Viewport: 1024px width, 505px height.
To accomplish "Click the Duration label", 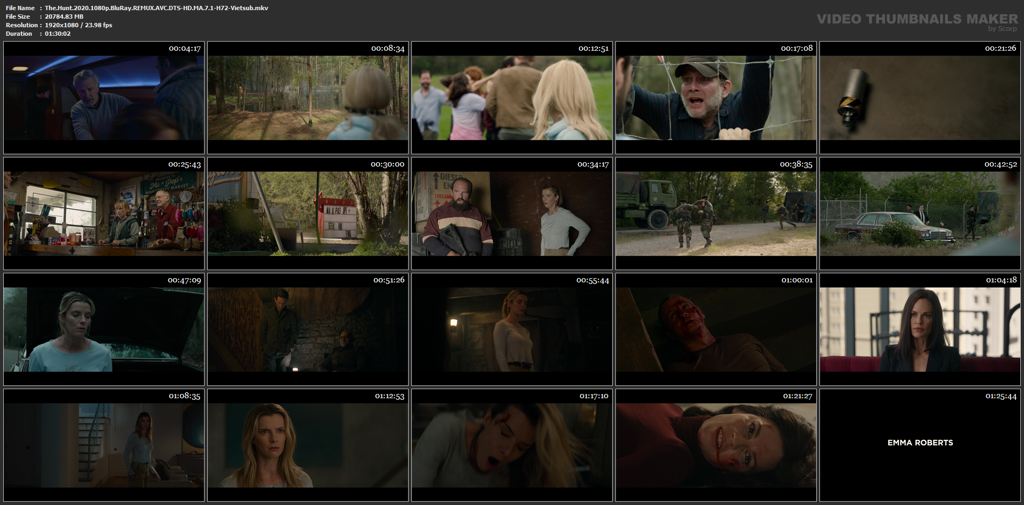I will click(x=19, y=34).
